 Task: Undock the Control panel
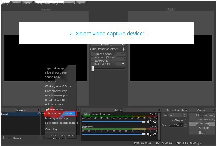(214, 110)
